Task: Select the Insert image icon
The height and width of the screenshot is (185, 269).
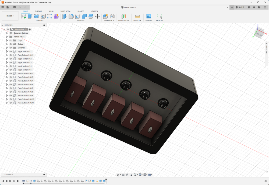Action: 148,16
